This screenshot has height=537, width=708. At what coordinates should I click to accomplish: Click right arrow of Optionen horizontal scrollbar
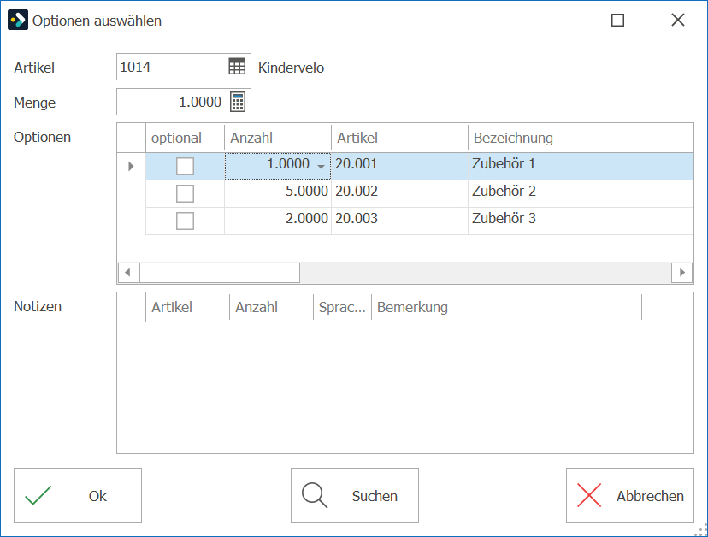pos(681,272)
